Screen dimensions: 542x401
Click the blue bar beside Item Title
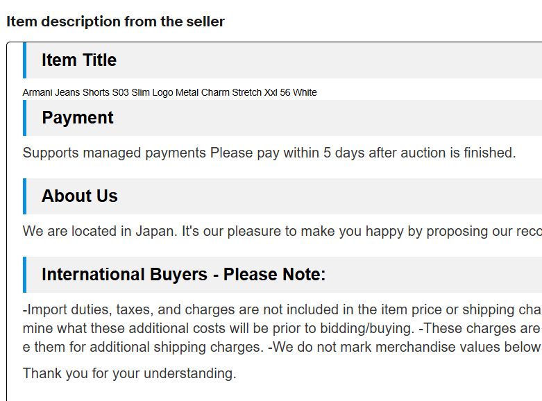pyautogui.click(x=24, y=60)
